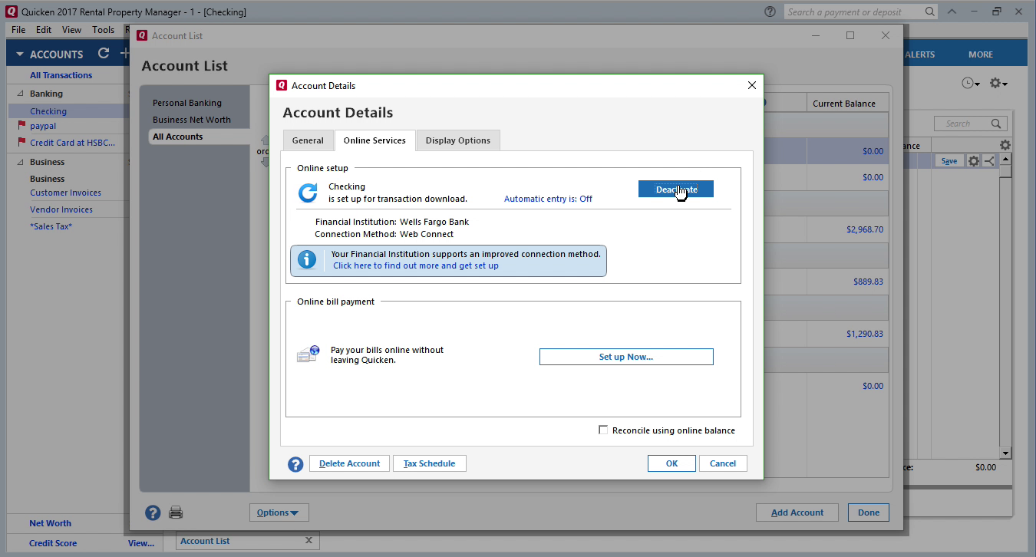Collapse the Banking section in sidebar

[x=20, y=94]
